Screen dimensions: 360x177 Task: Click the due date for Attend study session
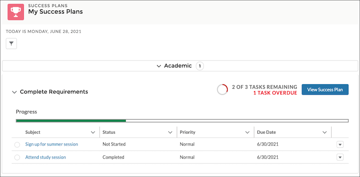click(x=268, y=157)
